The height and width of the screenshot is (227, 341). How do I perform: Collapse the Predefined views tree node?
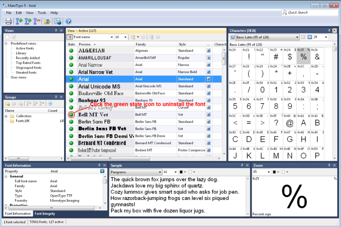(6, 44)
